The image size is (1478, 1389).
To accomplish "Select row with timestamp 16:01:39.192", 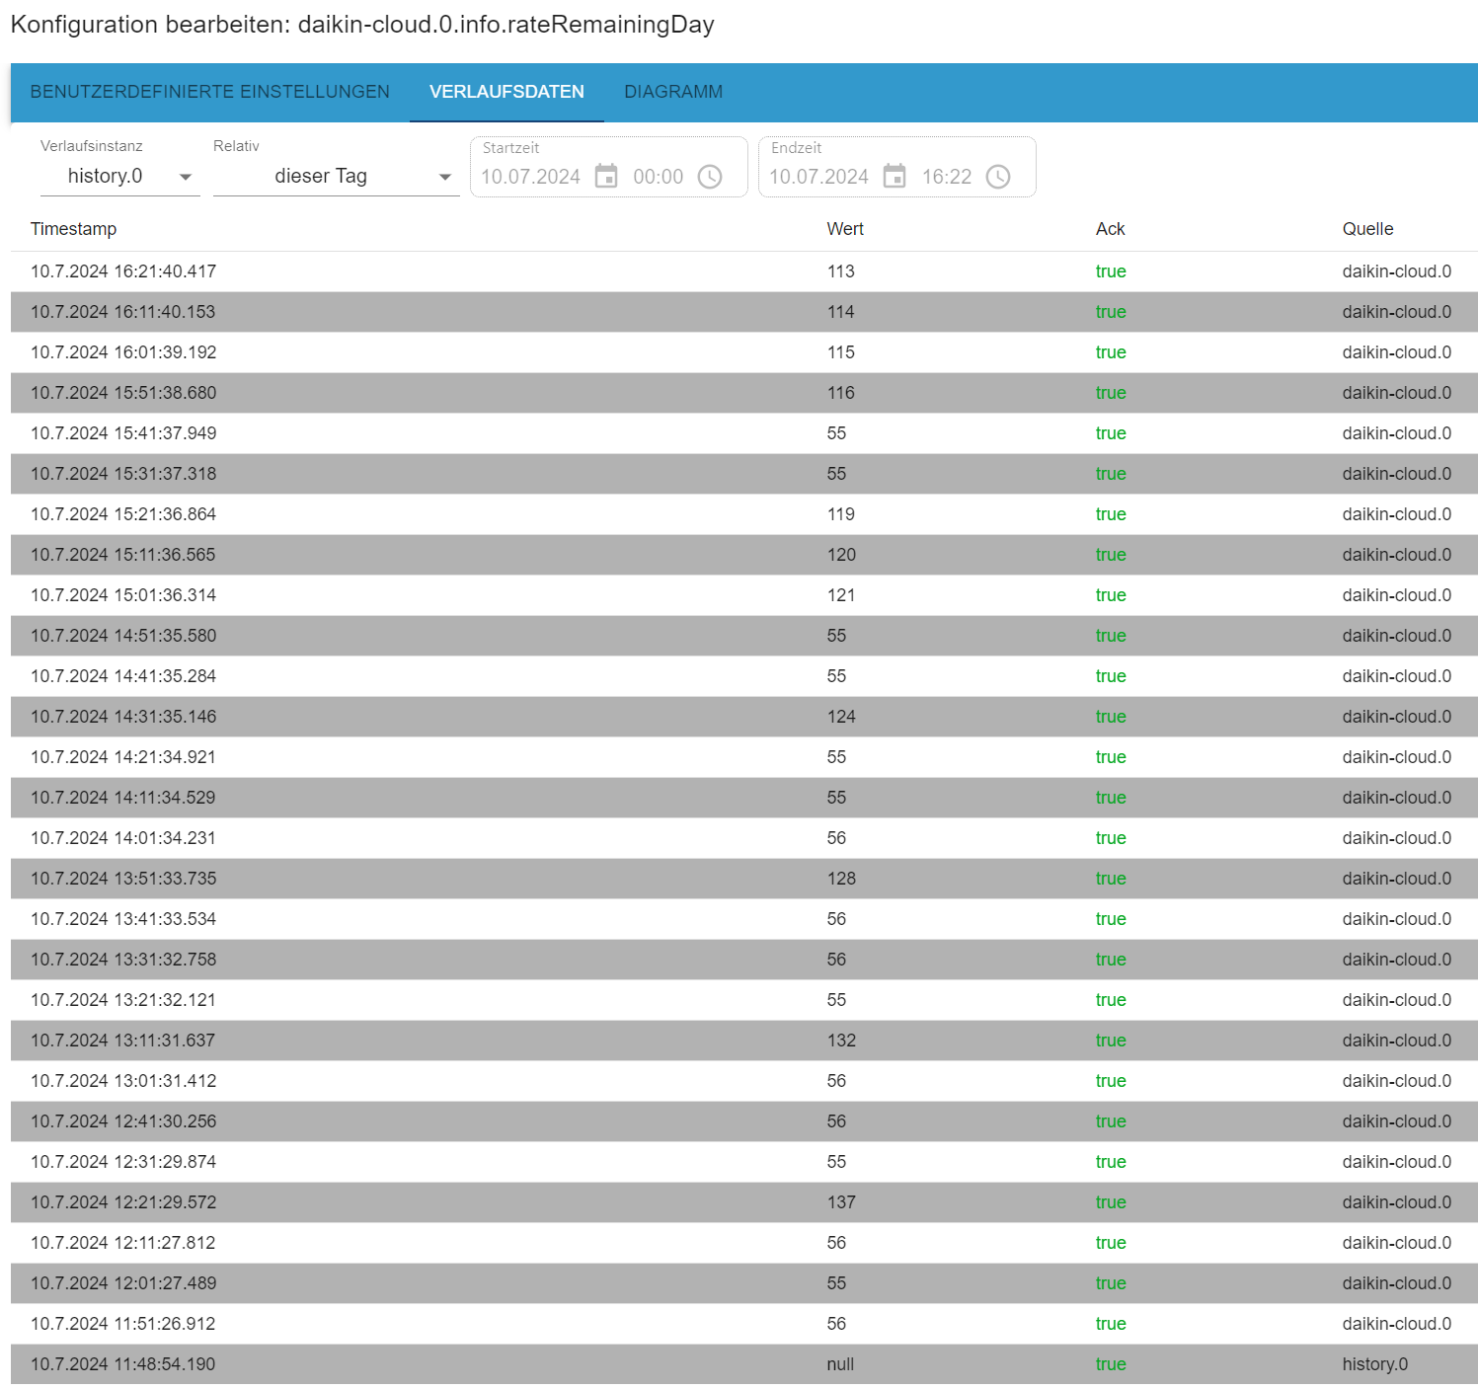I will click(744, 352).
